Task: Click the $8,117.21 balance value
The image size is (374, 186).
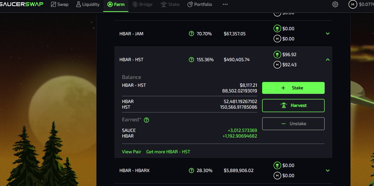Action: coord(248,85)
